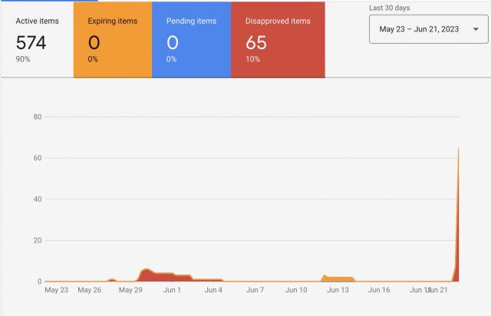
Task: Click the 80 y-axis gridline label
Action: 36,117
